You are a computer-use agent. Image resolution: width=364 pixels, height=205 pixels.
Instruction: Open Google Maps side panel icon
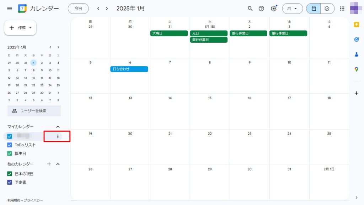click(357, 69)
